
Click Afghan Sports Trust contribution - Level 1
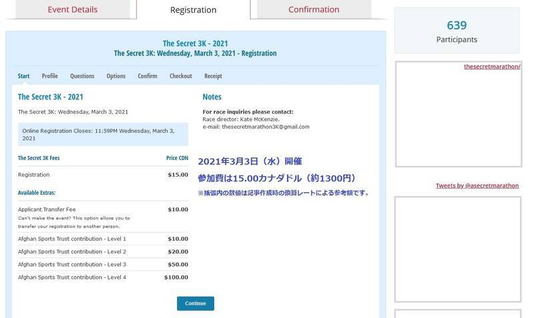(x=72, y=239)
